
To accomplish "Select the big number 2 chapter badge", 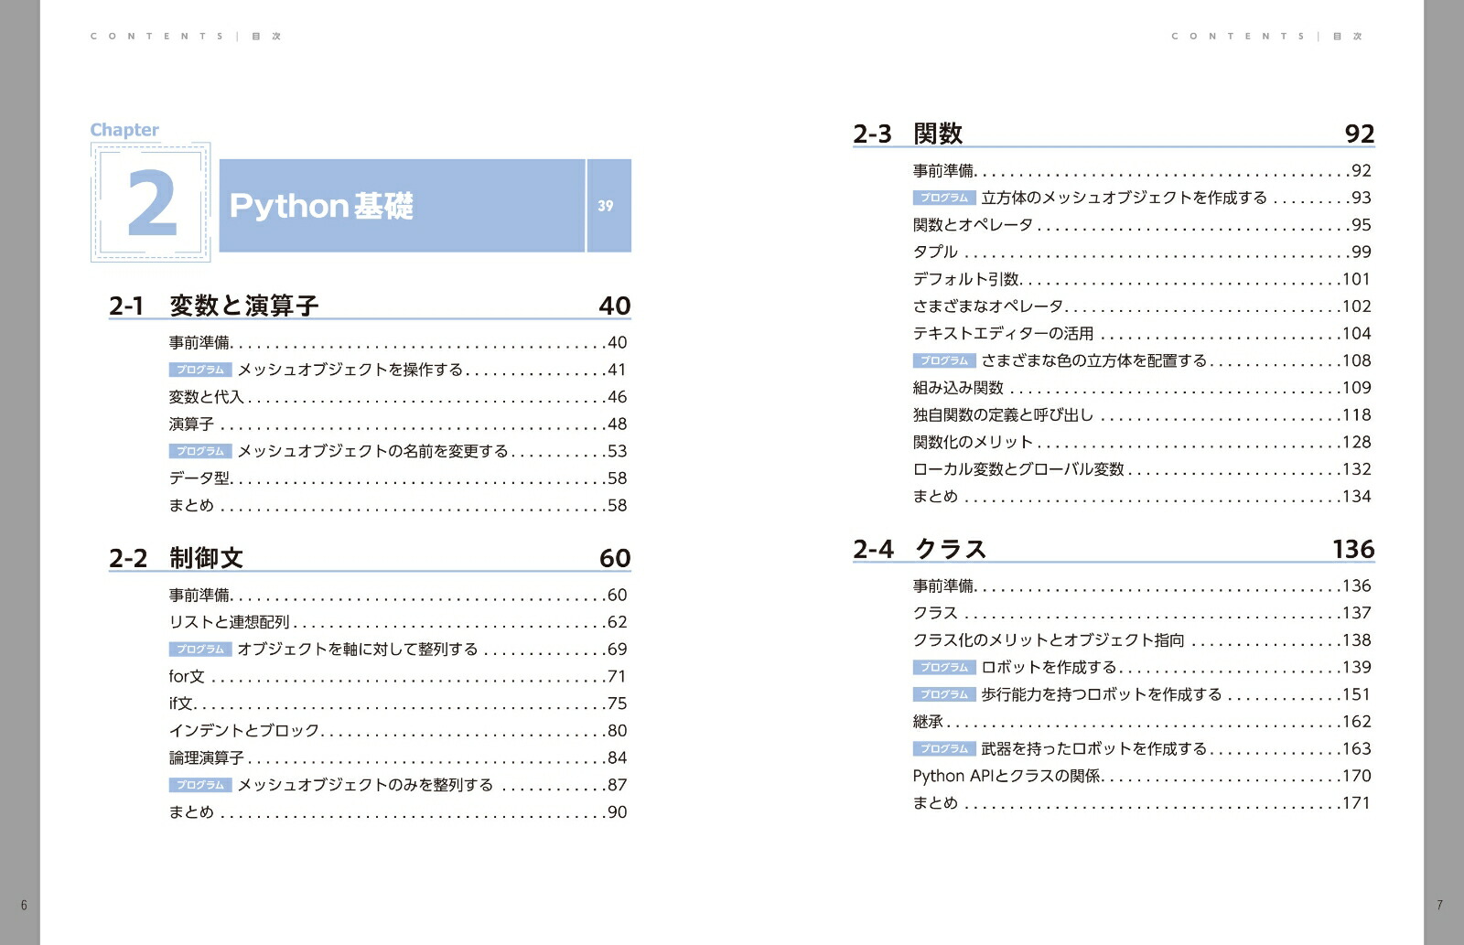I will point(154,205).
